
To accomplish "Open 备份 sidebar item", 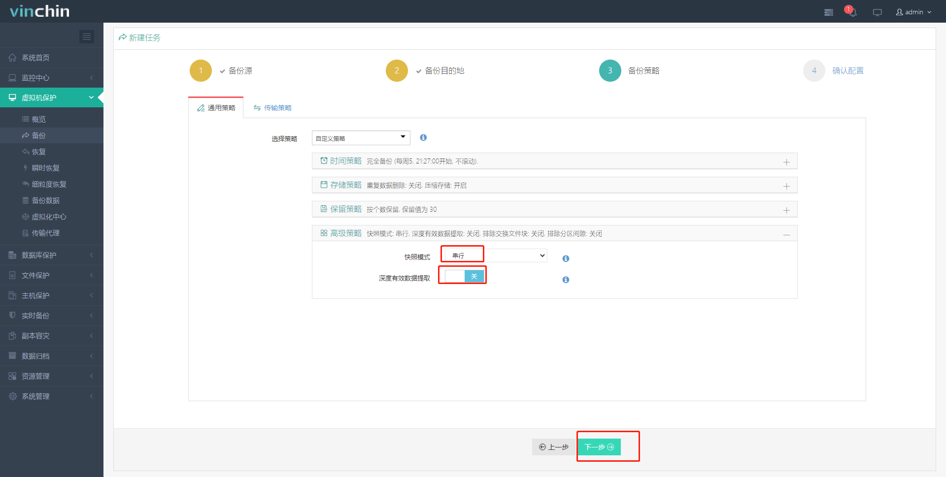I will [52, 135].
